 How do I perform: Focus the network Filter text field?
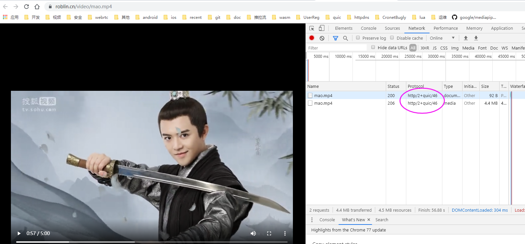tap(337, 48)
